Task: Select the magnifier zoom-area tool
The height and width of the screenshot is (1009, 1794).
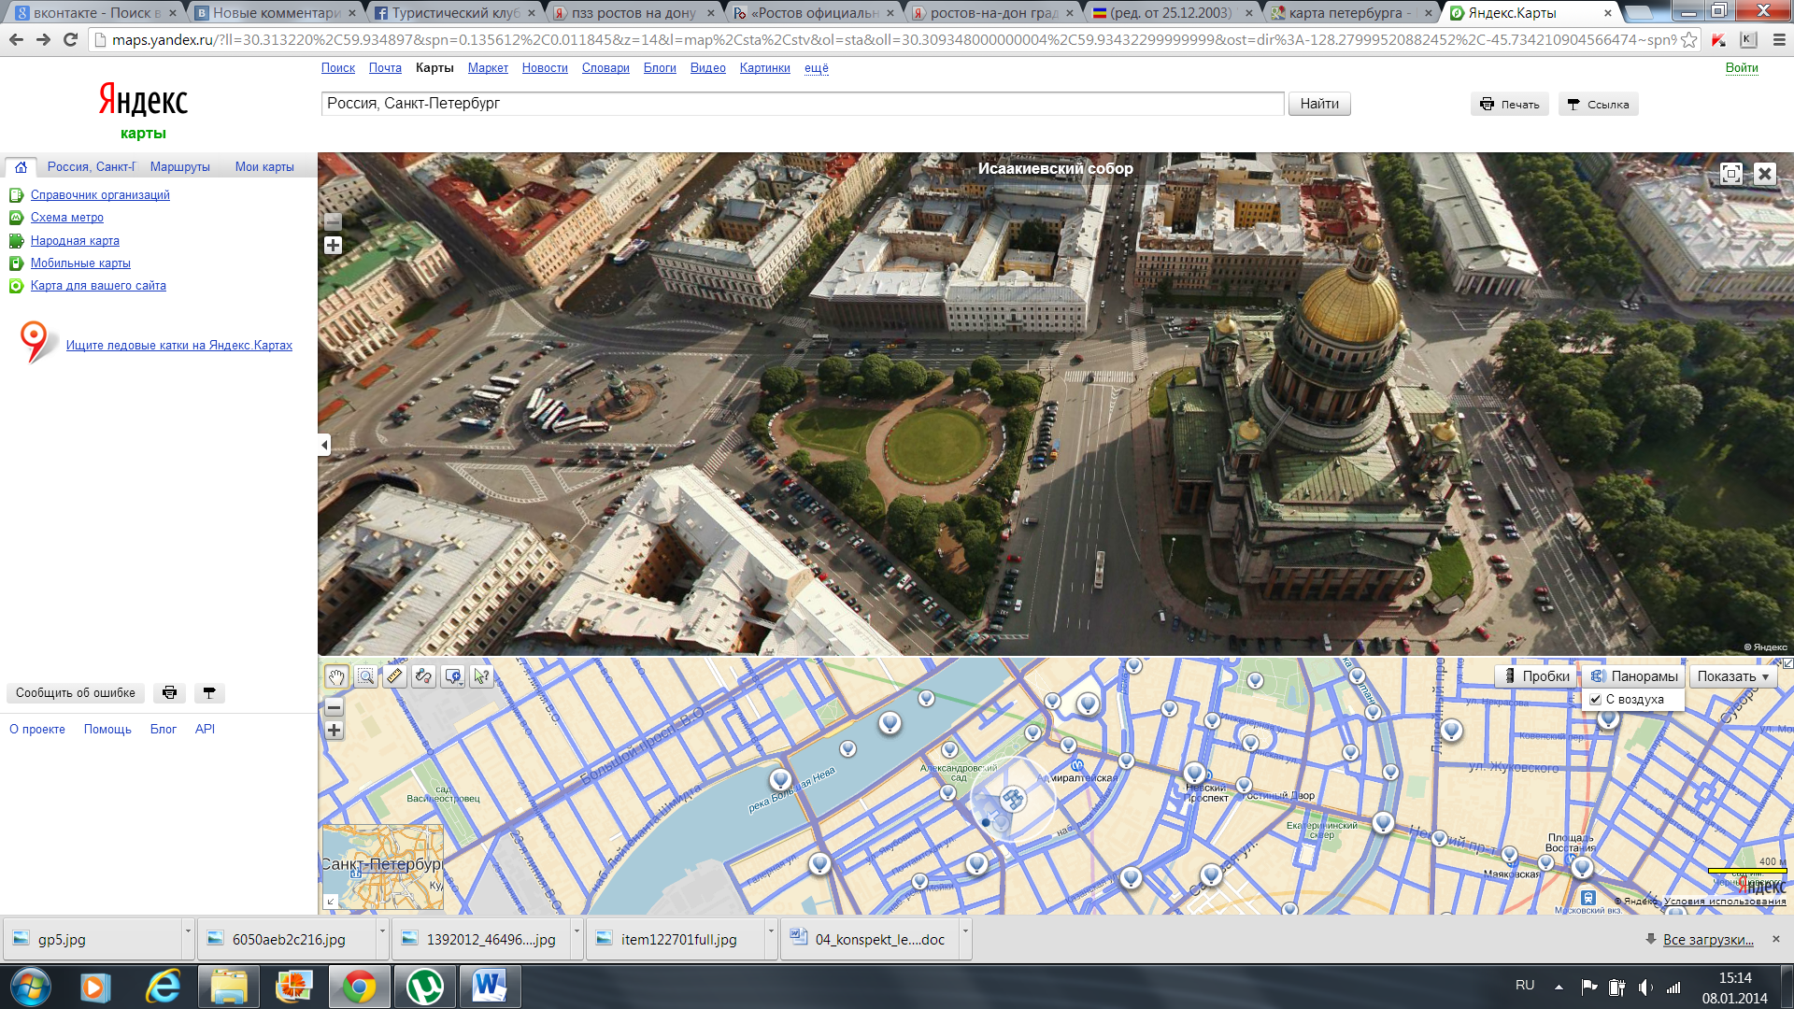Action: pos(365,676)
